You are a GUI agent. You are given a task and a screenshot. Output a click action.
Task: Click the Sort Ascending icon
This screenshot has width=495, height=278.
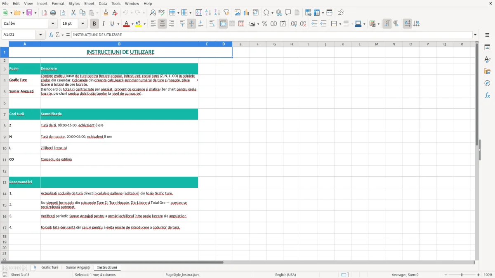(208, 13)
